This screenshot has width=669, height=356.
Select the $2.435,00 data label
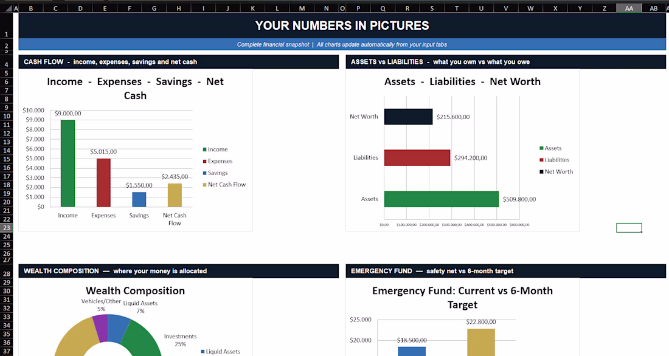(175, 177)
